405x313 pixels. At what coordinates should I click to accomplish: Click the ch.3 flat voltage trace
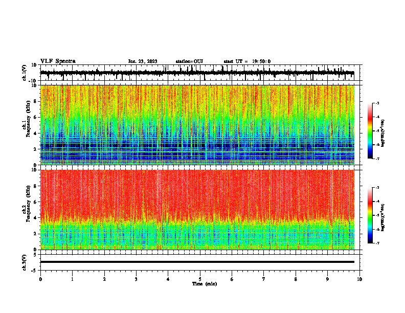(197, 262)
